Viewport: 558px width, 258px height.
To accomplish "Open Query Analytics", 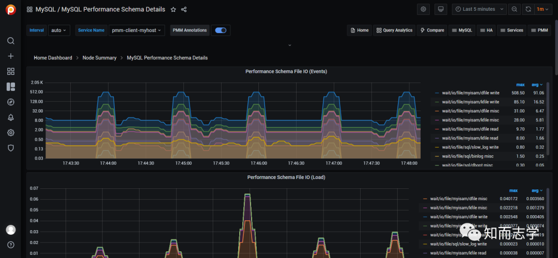I will [x=394, y=30].
